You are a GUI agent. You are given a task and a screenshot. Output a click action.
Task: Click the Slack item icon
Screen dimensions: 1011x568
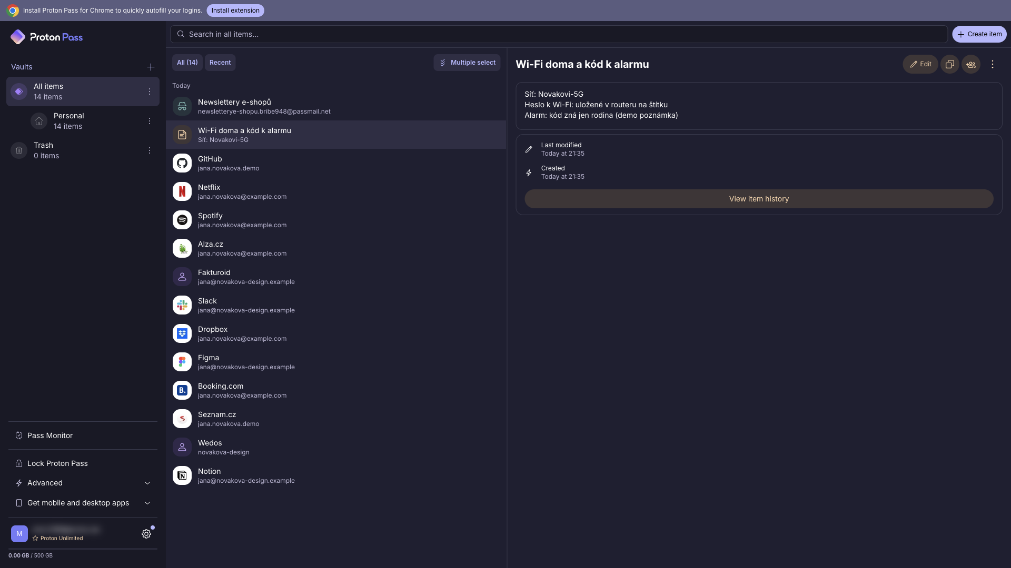coord(182,305)
